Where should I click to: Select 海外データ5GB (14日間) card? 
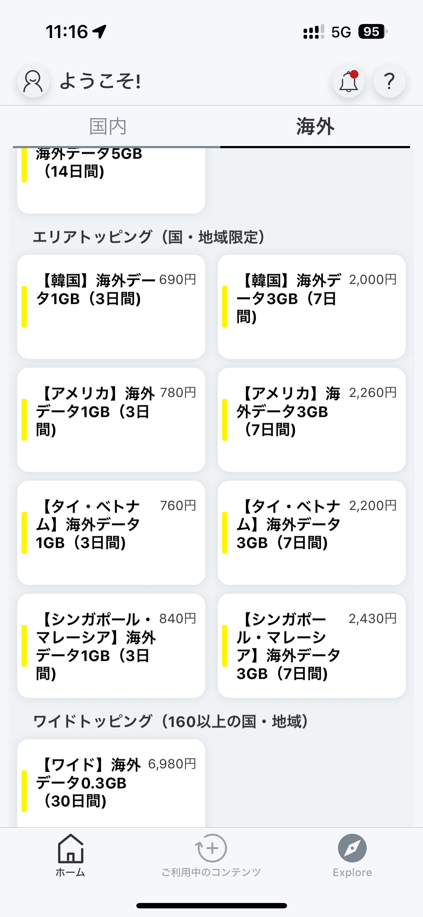click(x=111, y=179)
